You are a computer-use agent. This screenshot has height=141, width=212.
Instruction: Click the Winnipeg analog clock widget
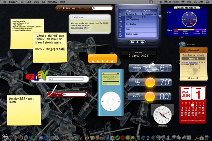coord(162,115)
